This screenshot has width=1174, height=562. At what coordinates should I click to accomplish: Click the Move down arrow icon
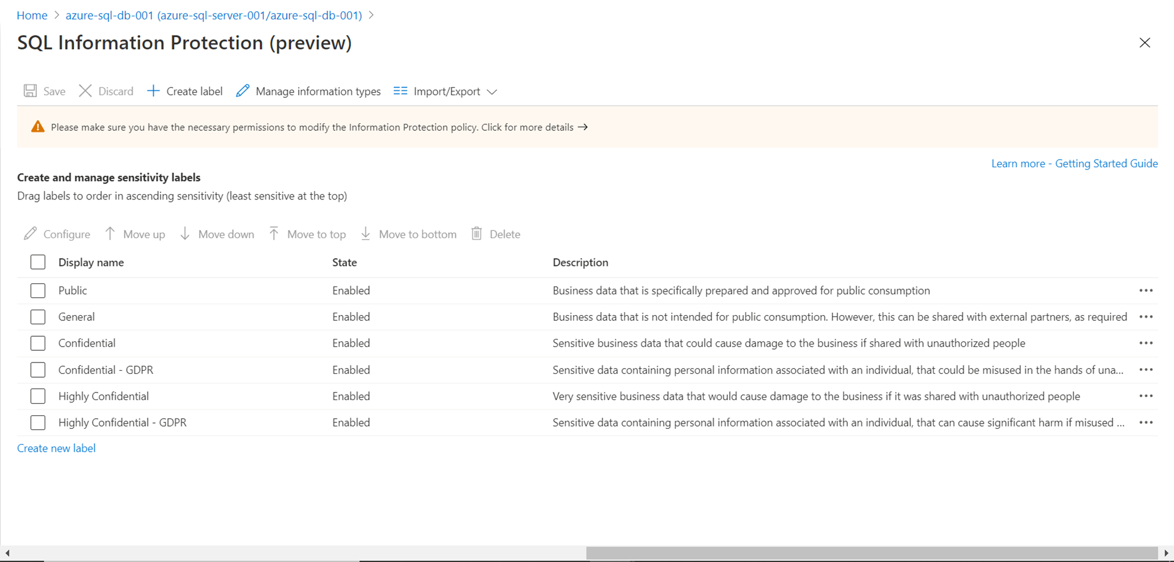[x=185, y=234]
